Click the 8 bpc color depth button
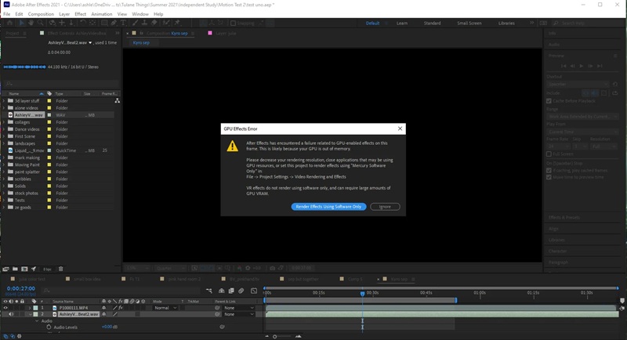This screenshot has height=340, width=627. pos(47,269)
